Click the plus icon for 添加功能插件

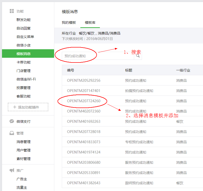(x=15, y=107)
